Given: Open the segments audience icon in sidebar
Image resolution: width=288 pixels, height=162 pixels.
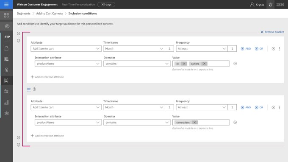Looking at the screenshot, I should pos(6,81).
